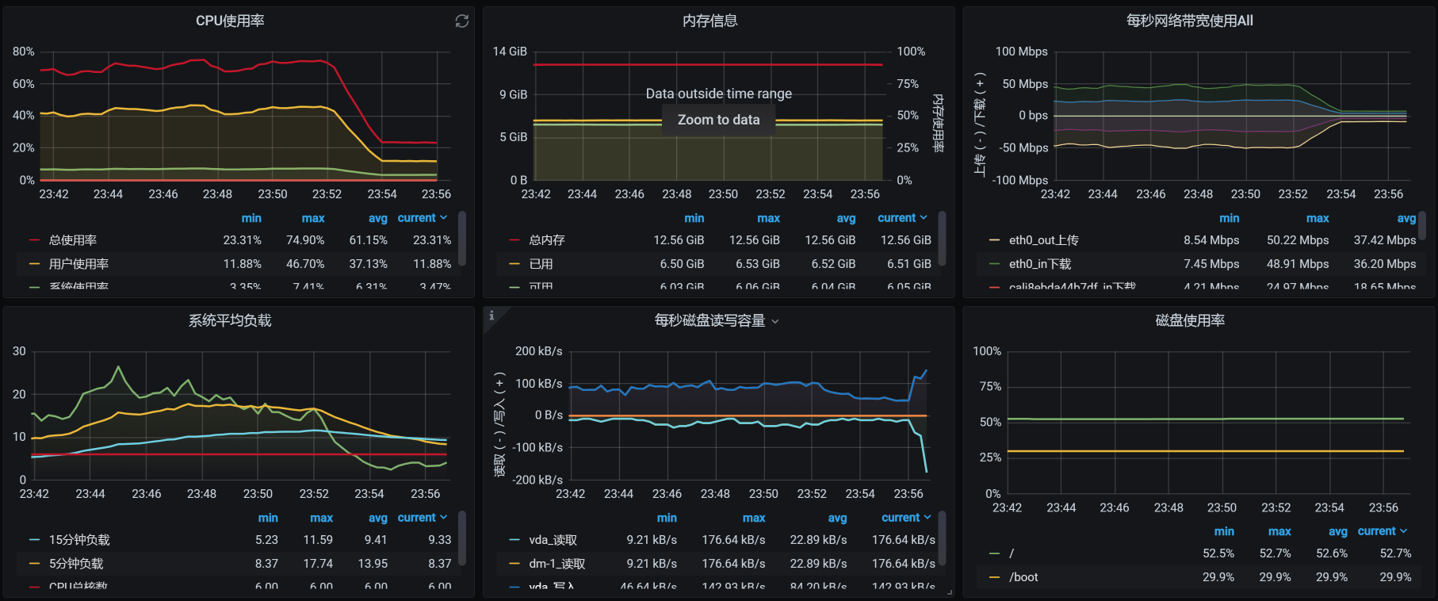The height and width of the screenshot is (601, 1438).
Task: Click the max column header in the CPU使用率 legend
Action: (313, 218)
